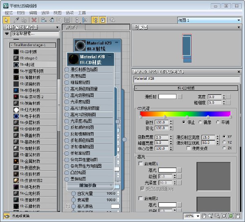Choose the XY axis radio button

click(x=224, y=137)
